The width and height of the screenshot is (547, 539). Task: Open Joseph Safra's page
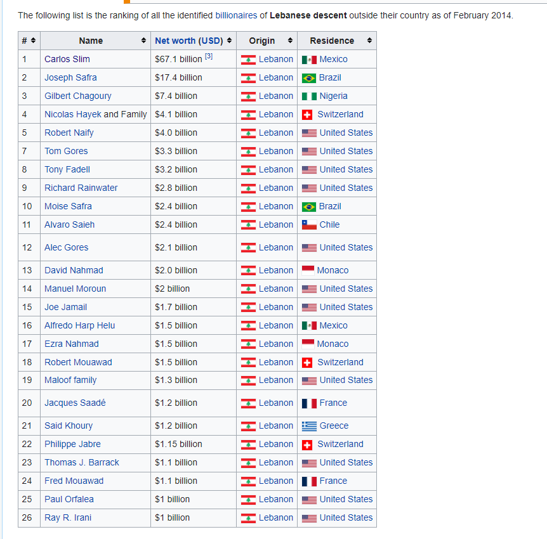pyautogui.click(x=70, y=77)
